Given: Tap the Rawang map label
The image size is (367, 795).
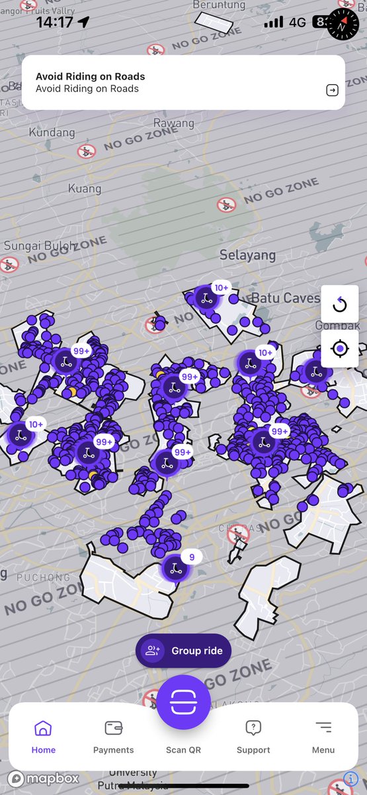Looking at the screenshot, I should (174, 123).
